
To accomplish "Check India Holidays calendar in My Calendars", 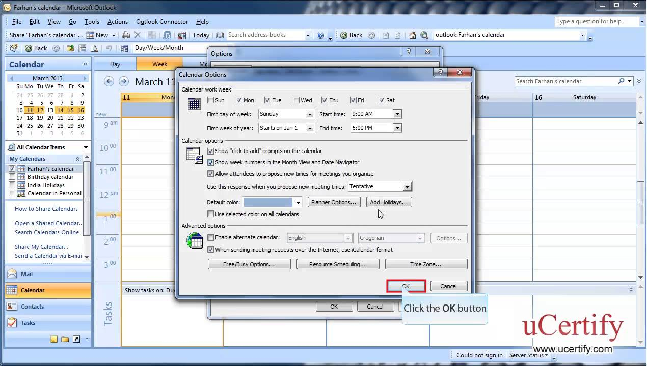I will point(12,185).
